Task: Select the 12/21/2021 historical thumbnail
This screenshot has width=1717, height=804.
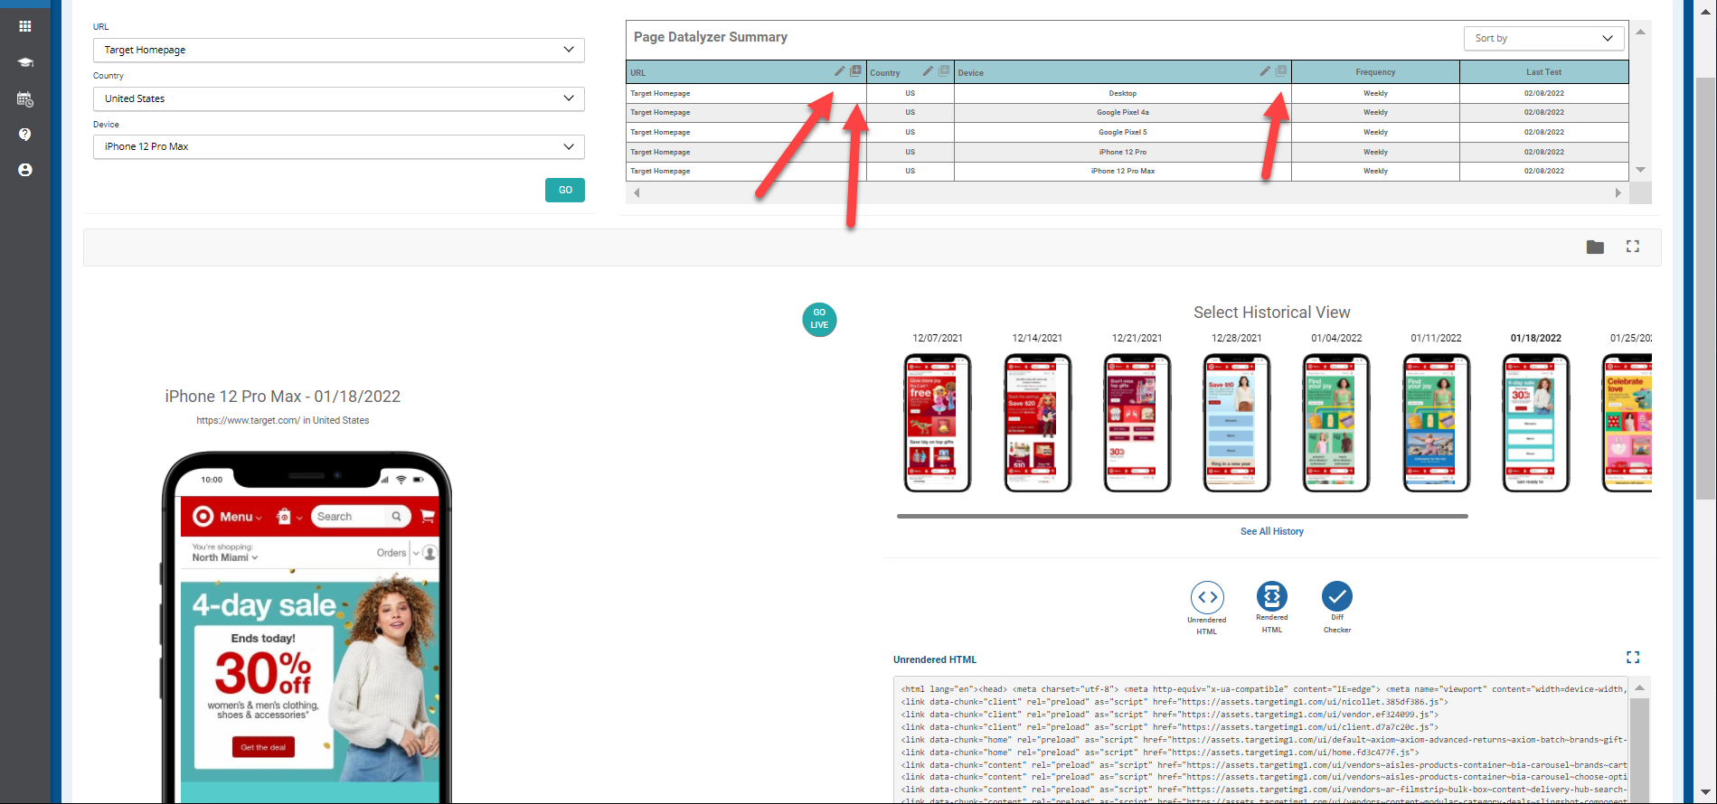Action: (x=1137, y=423)
